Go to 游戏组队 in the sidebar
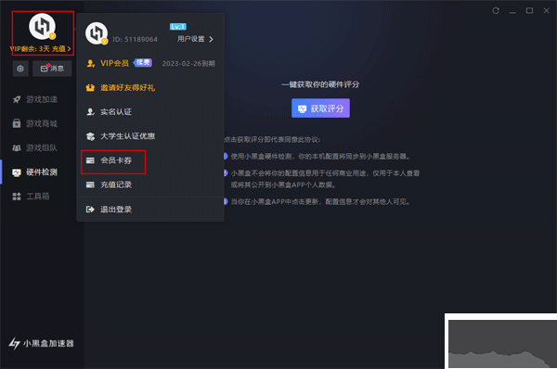Image resolution: width=557 pixels, height=369 pixels. 42,148
